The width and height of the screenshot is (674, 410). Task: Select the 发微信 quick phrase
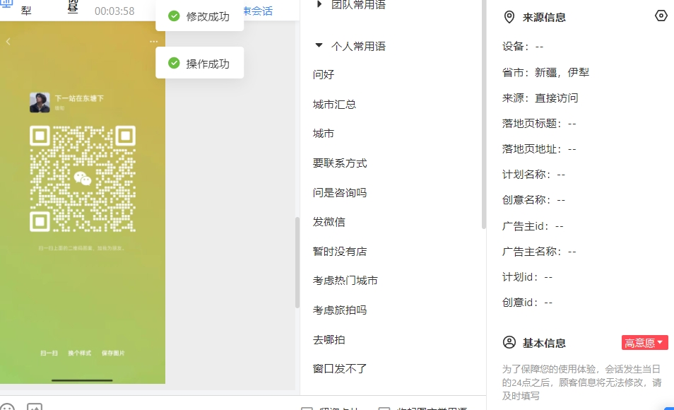coord(329,221)
